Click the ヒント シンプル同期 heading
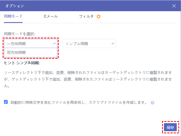 (22, 63)
